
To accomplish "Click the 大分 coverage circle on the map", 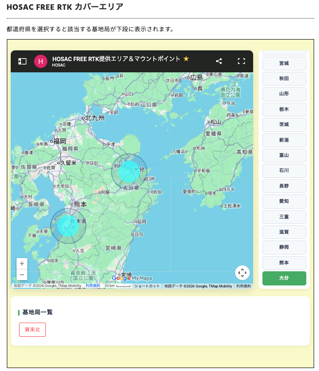I will (x=129, y=171).
